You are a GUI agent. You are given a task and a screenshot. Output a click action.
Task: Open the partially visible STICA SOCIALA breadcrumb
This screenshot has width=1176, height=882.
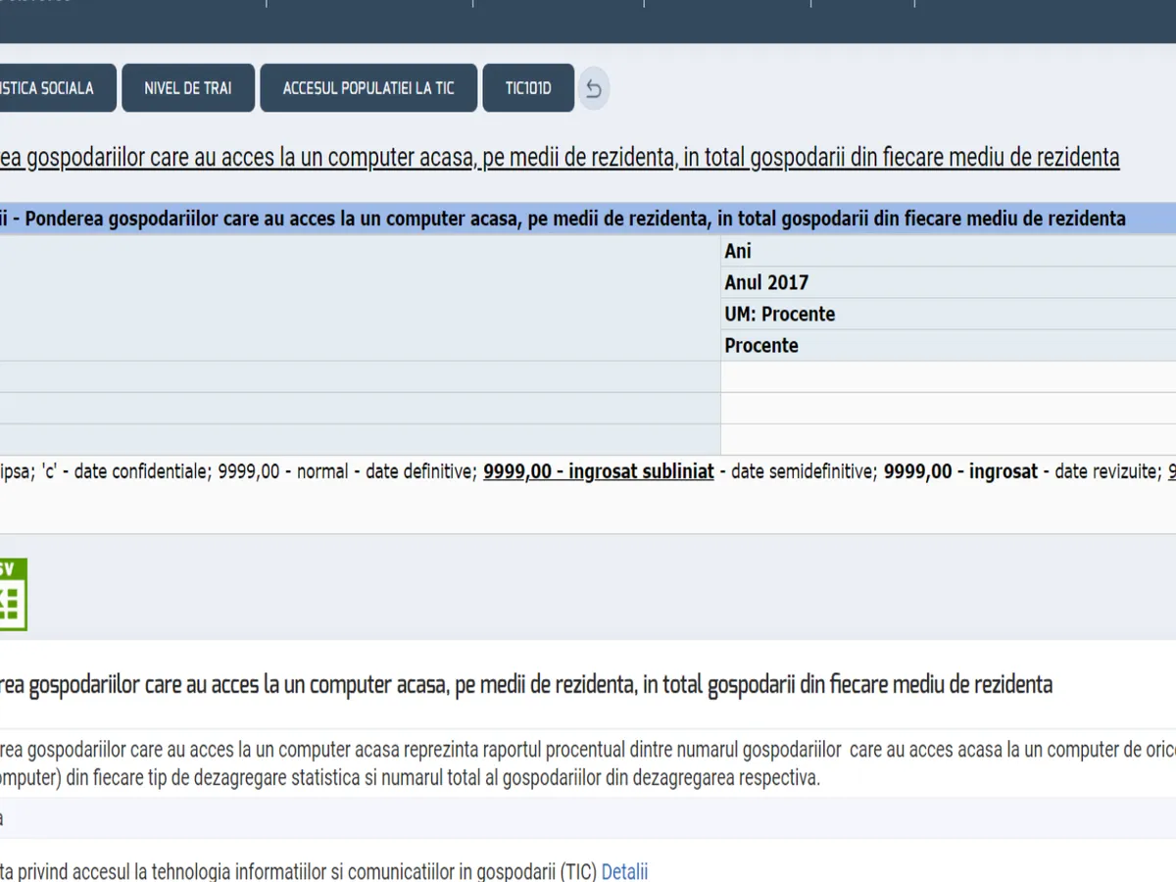pos(54,88)
